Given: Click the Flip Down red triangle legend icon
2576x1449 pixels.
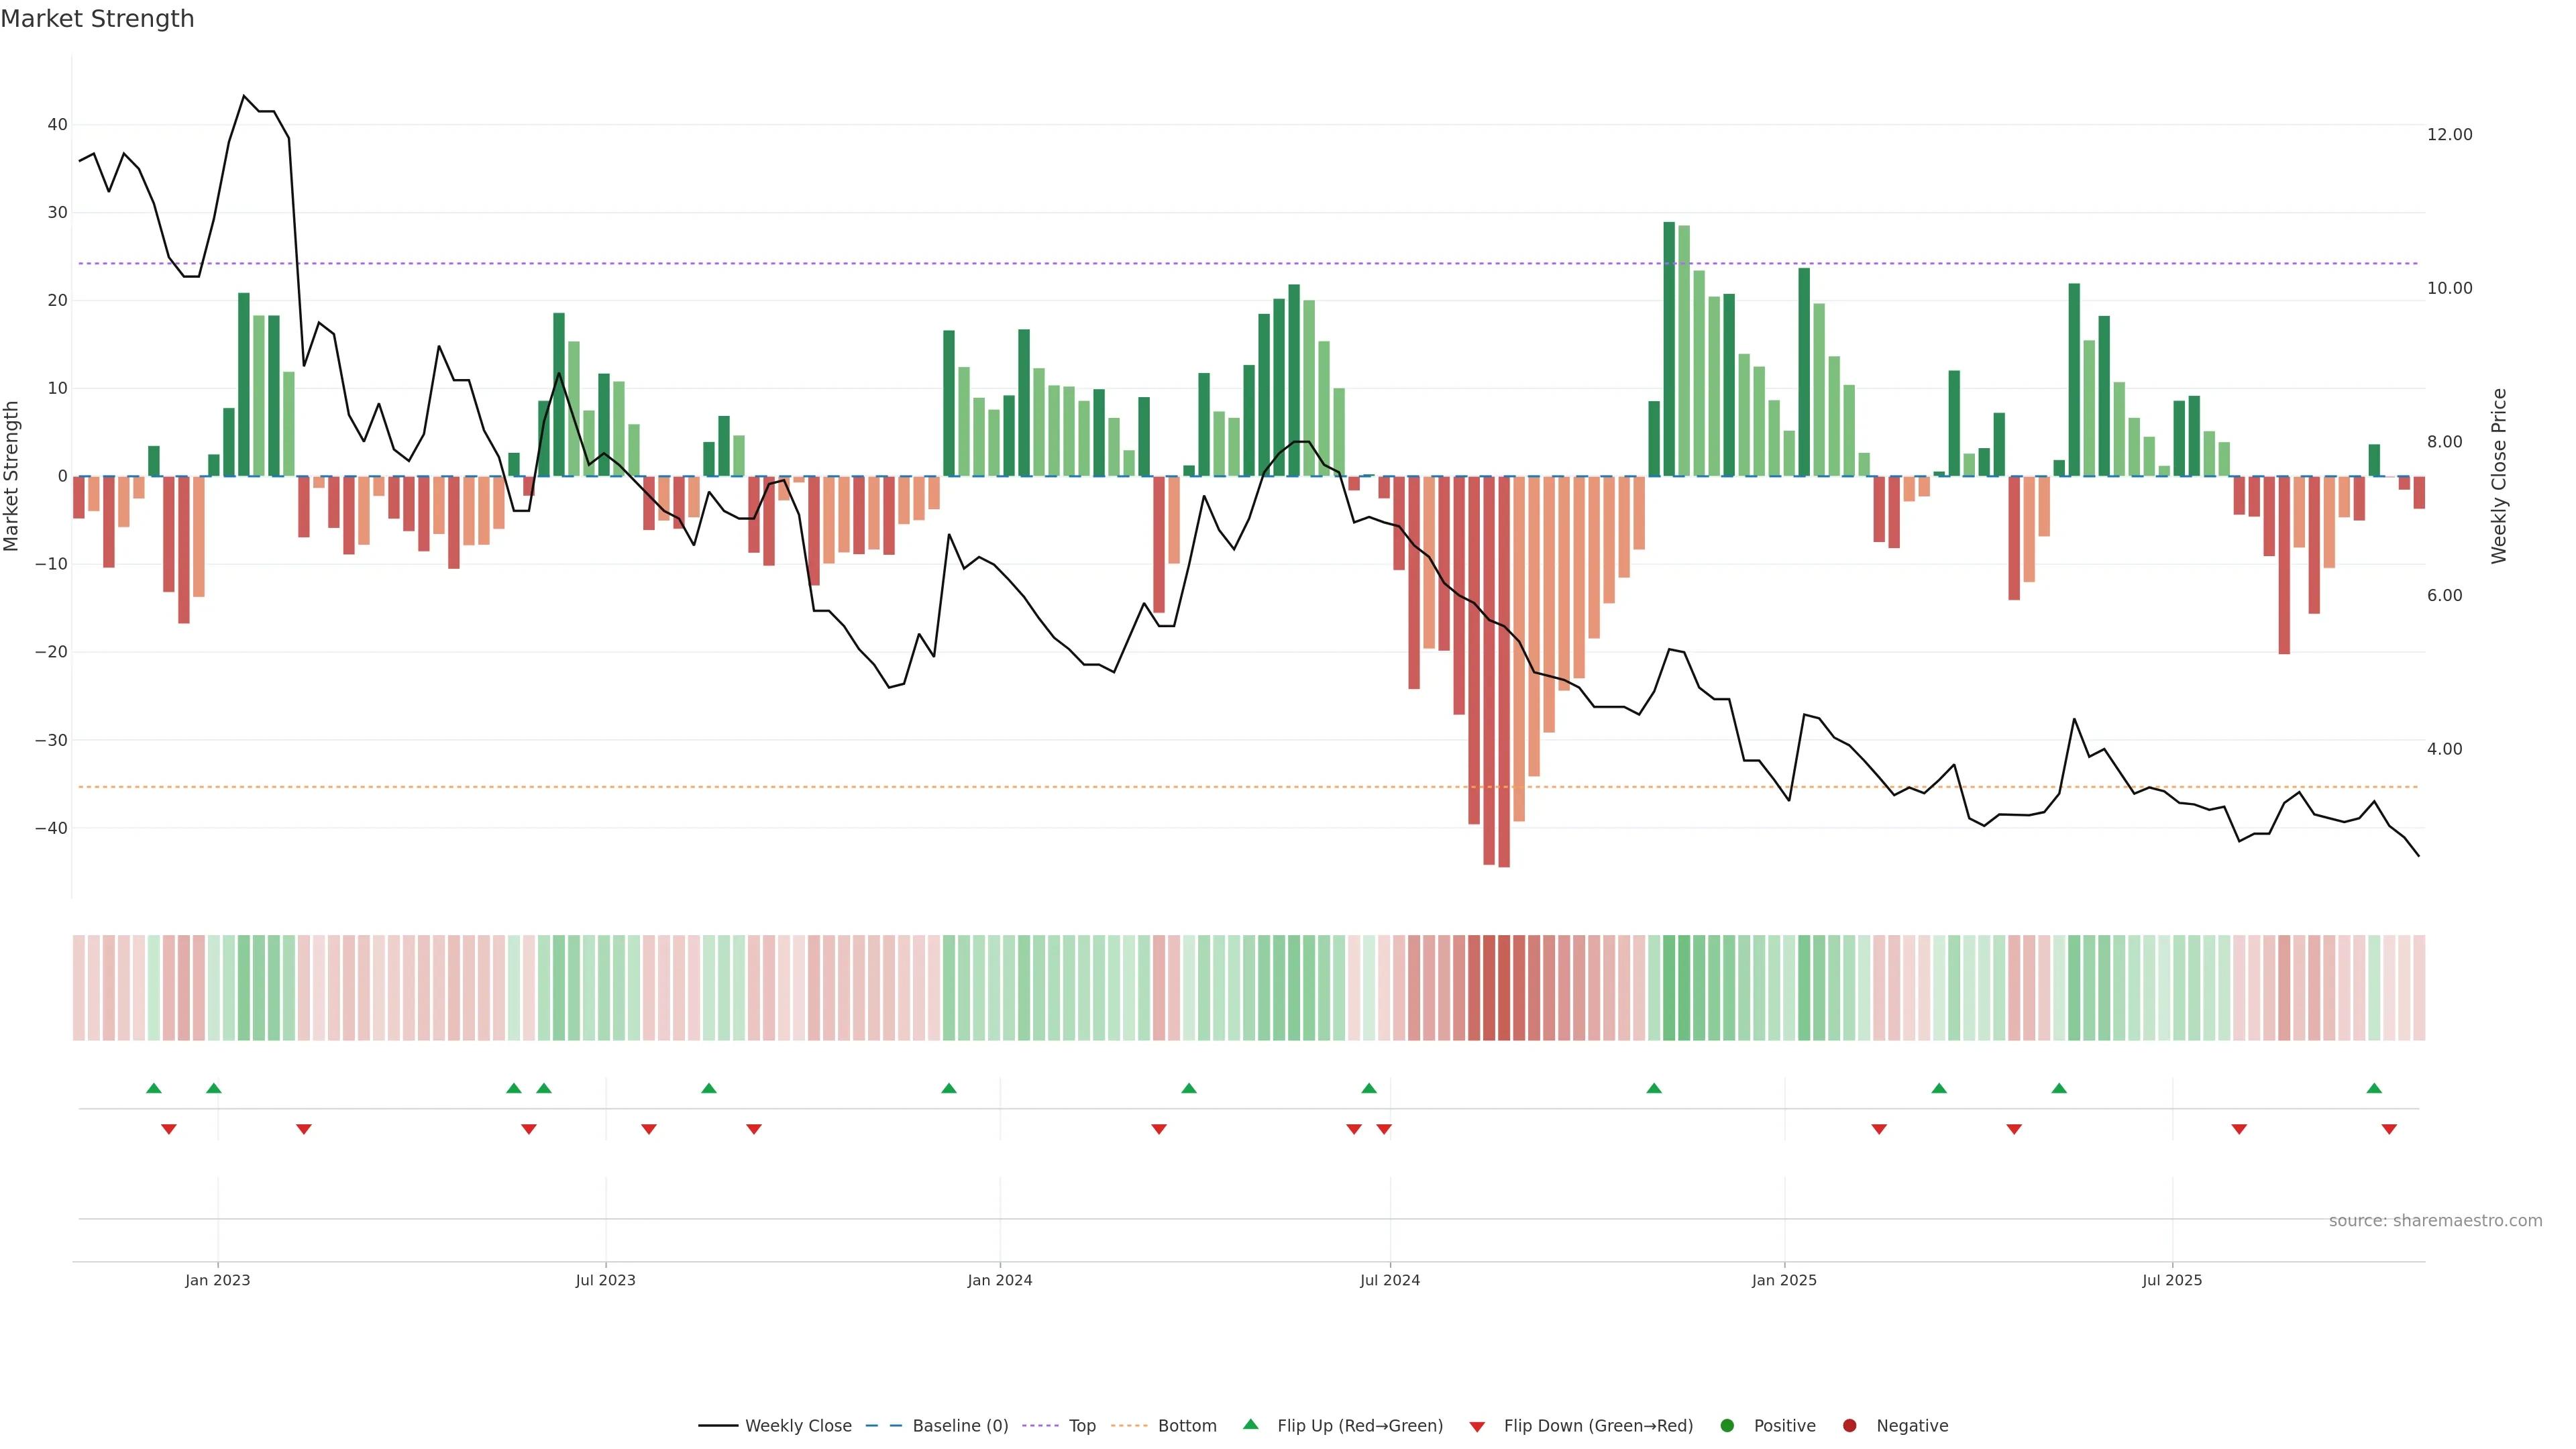Looking at the screenshot, I should tap(1477, 1426).
